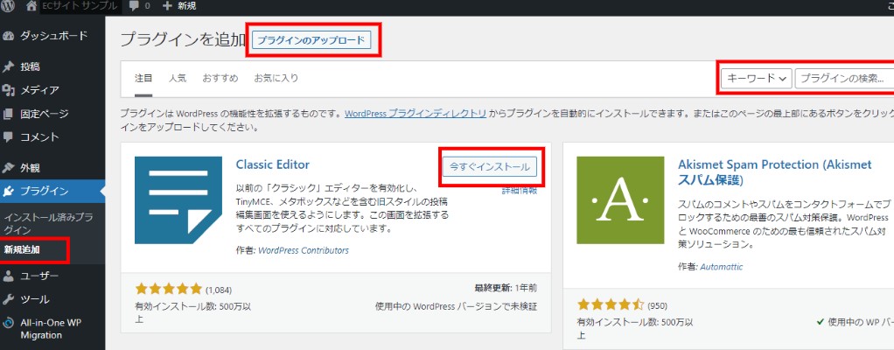Switch to the おすすめ tab
Screen dimensions: 894x350
(220, 79)
